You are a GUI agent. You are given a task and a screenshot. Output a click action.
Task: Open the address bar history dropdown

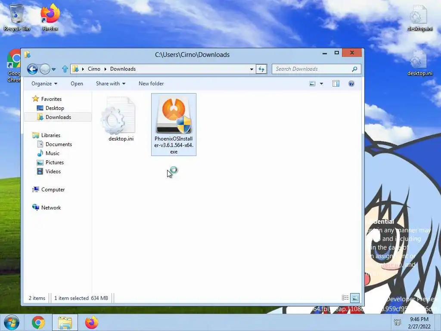[252, 69]
